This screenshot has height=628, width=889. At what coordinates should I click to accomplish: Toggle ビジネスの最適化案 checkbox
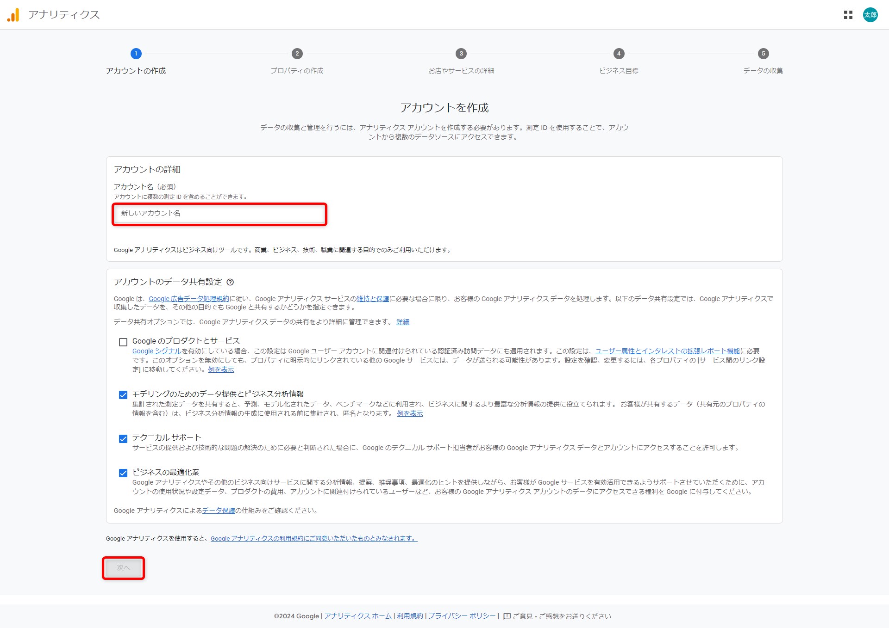(x=123, y=473)
